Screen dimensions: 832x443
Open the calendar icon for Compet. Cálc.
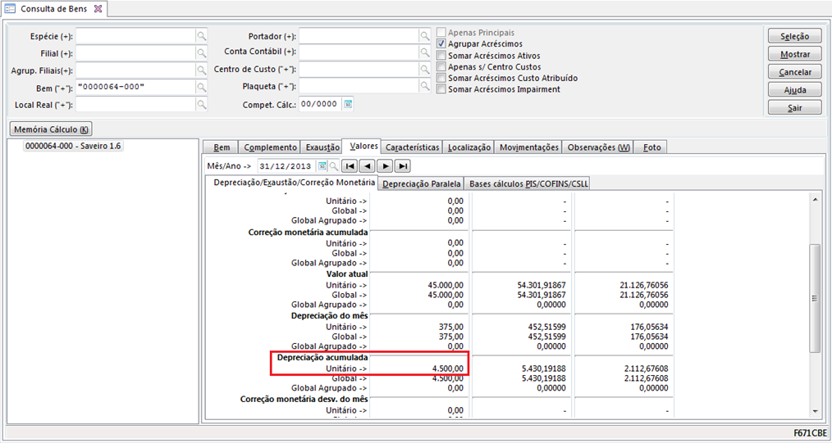[x=348, y=105]
